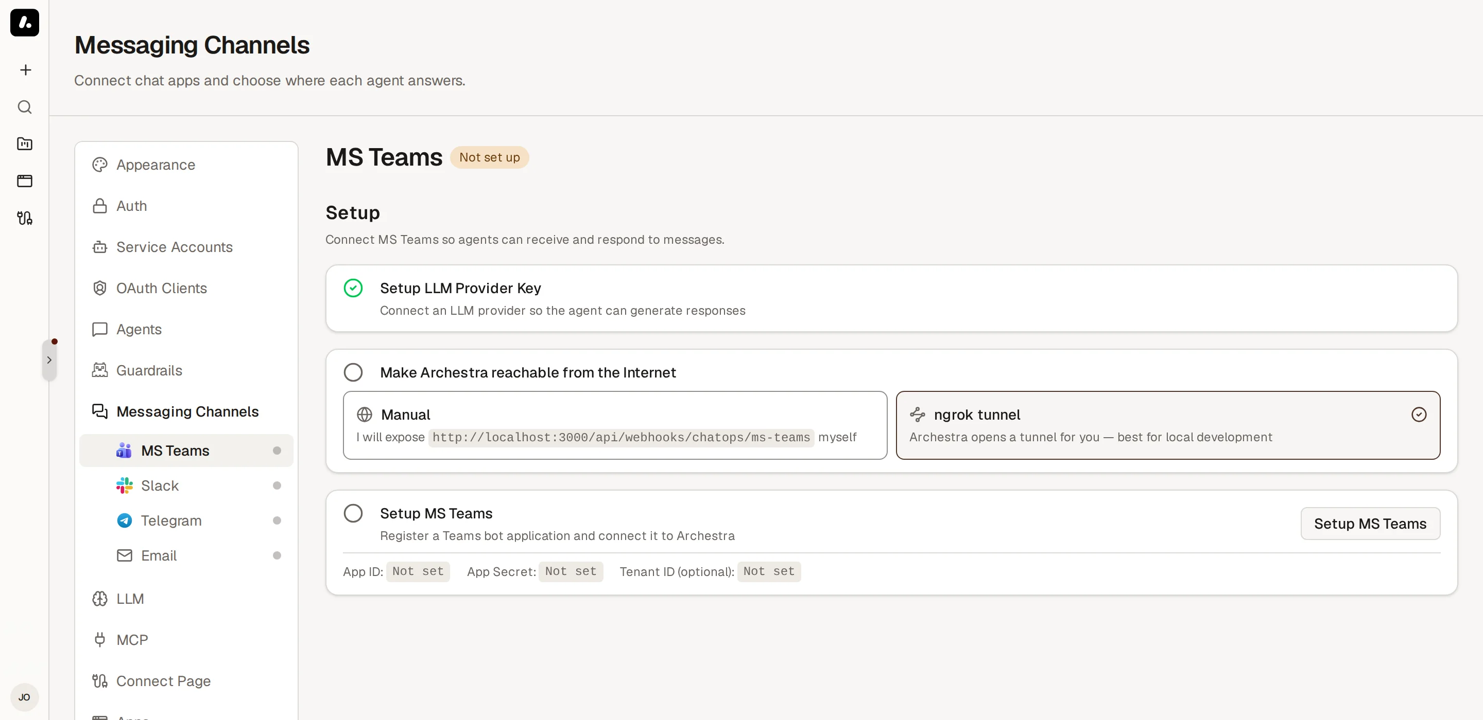Click the Not set up status badge
The image size is (1483, 720).
(x=489, y=157)
